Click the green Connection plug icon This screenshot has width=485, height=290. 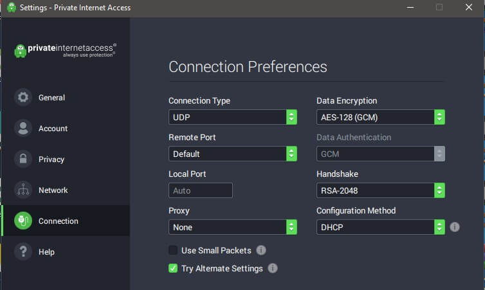click(23, 221)
